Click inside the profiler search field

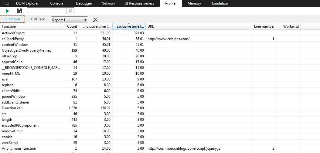[x=46, y=11]
